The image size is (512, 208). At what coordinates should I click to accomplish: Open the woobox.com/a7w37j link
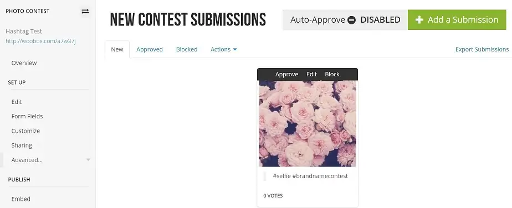point(41,41)
